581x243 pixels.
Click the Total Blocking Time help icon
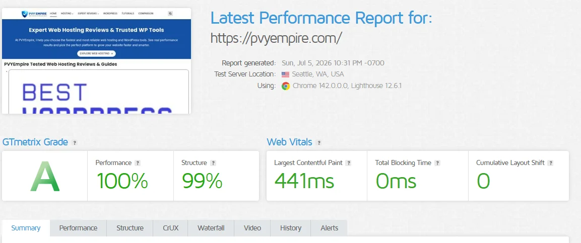pos(437,163)
